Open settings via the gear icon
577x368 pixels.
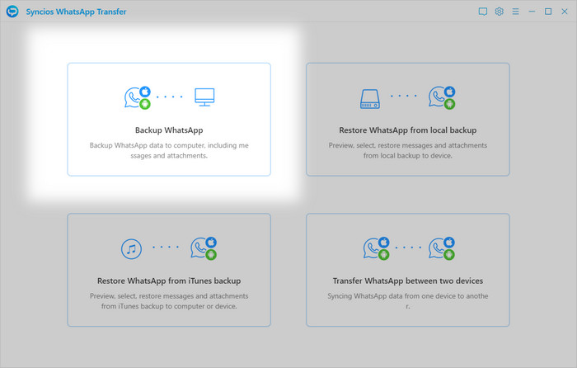click(499, 12)
